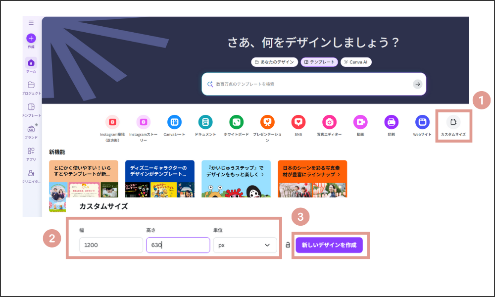Choose SNS design type
This screenshot has width=495, height=297.
[x=298, y=126]
